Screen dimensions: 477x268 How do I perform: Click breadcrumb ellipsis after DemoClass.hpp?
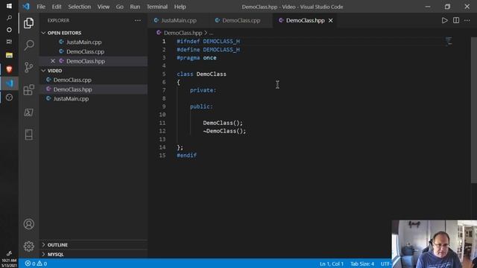(211, 33)
